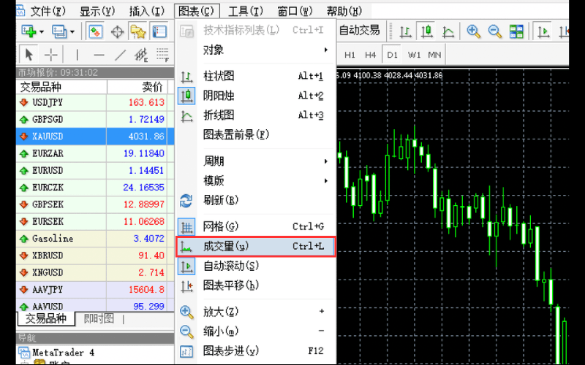
Task: Select 折线图 line chart mode
Action: tap(255, 115)
